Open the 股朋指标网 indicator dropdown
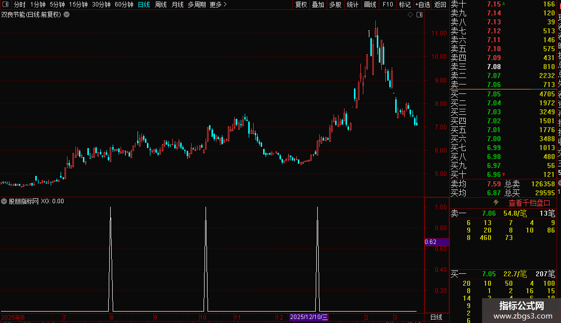 point(4,201)
